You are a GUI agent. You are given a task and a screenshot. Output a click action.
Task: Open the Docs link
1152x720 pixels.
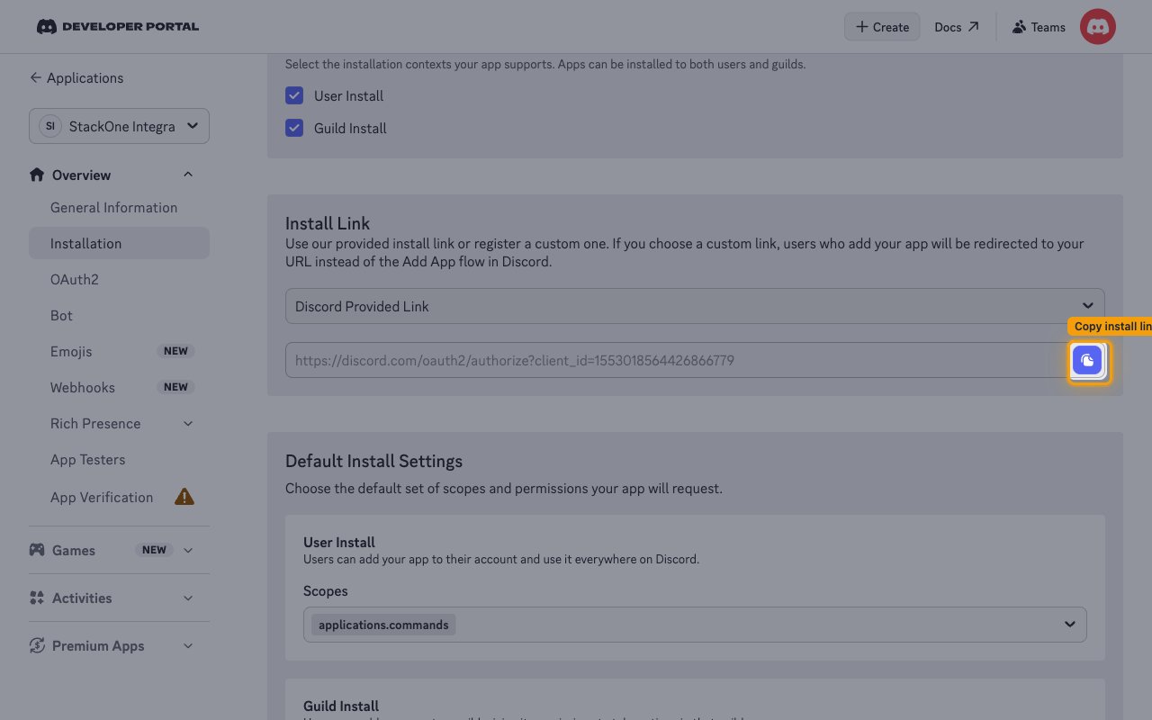pos(957,27)
